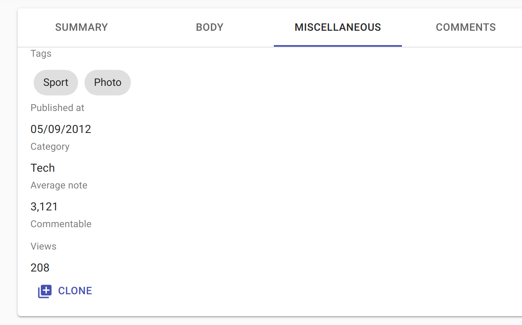Select the MISCELLANEOUS tab
522x325 pixels.
point(337,27)
